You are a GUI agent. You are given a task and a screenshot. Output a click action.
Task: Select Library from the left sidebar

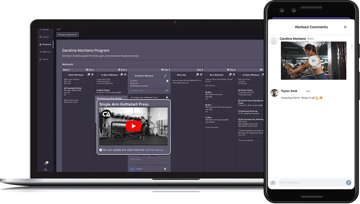[46, 37]
